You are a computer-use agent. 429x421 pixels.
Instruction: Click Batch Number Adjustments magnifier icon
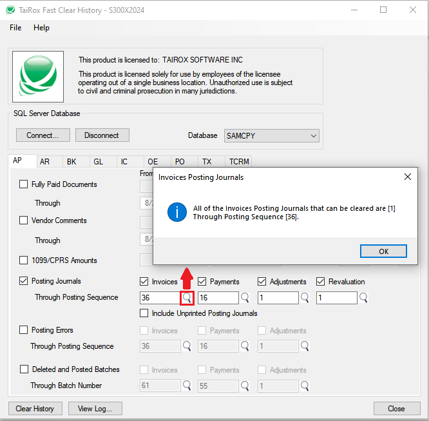pos(305,386)
